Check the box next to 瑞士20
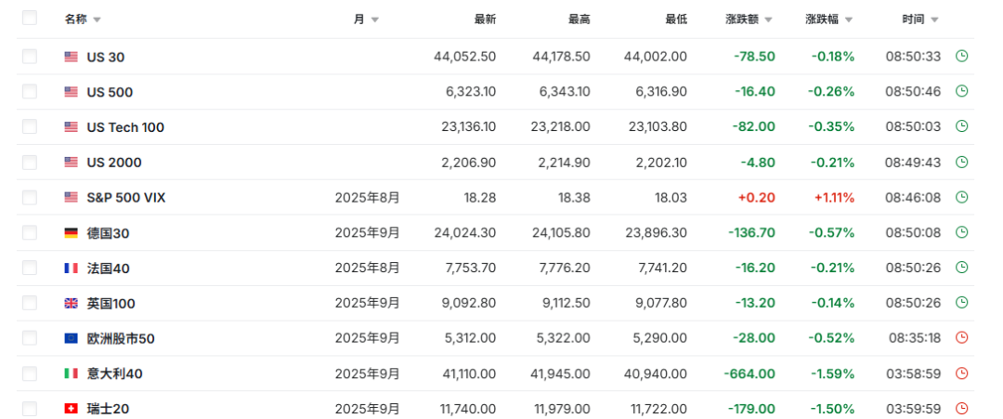 pos(30,409)
